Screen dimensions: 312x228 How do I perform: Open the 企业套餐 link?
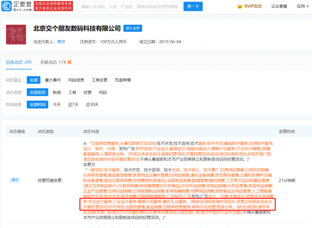pos(279,6)
